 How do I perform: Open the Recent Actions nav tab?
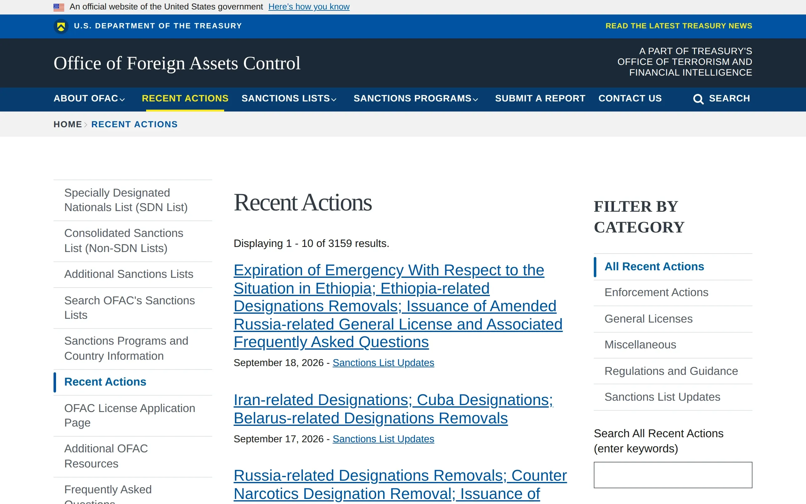tap(185, 98)
